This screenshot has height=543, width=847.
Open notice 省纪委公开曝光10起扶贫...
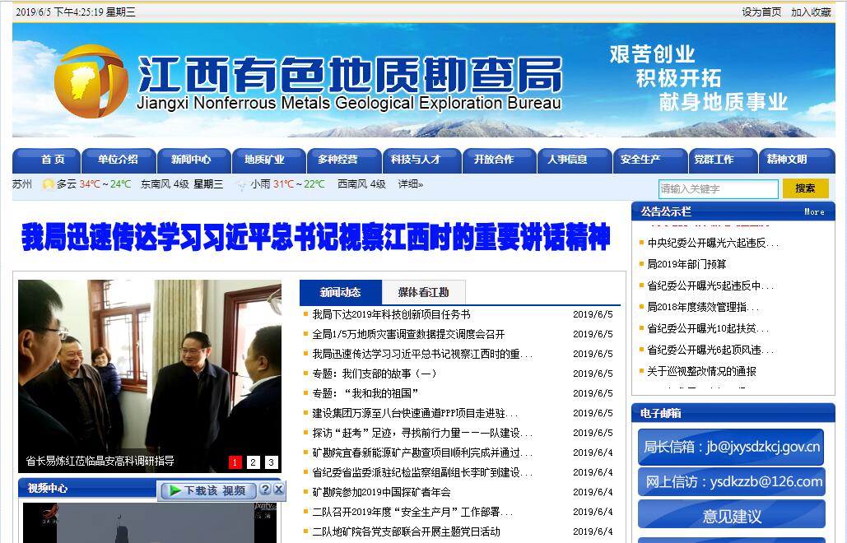tap(708, 328)
